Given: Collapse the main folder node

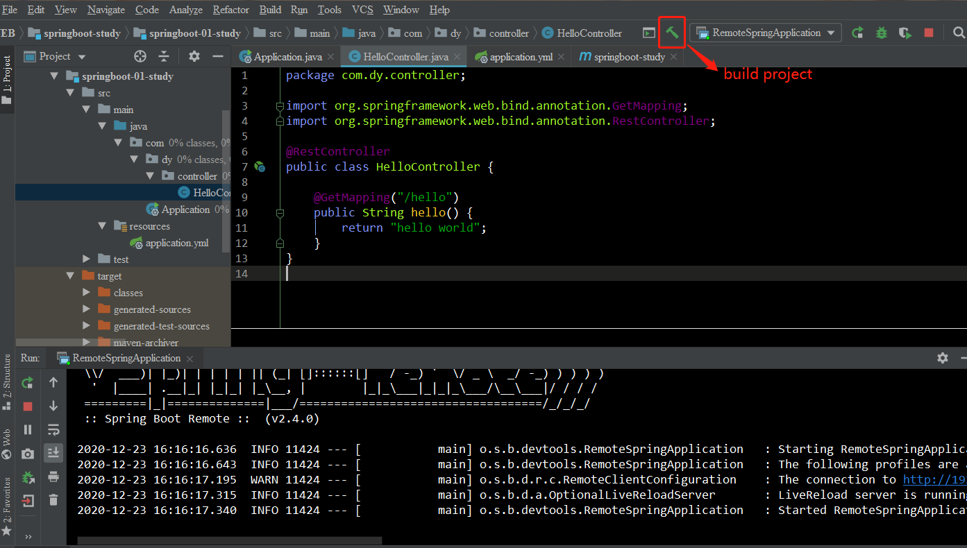Looking at the screenshot, I should click(x=86, y=110).
